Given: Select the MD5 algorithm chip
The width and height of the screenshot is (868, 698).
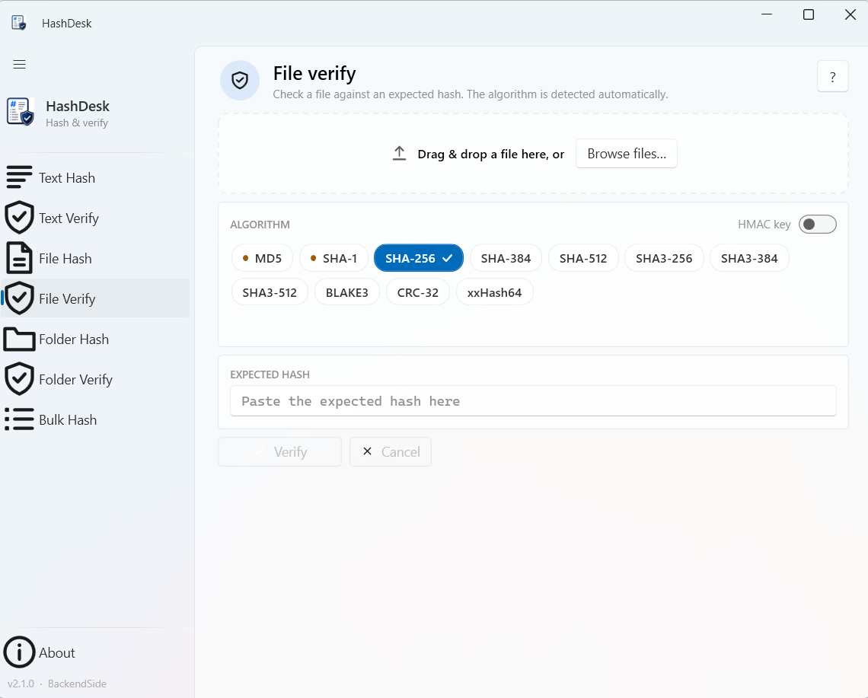Looking at the screenshot, I should 262,258.
